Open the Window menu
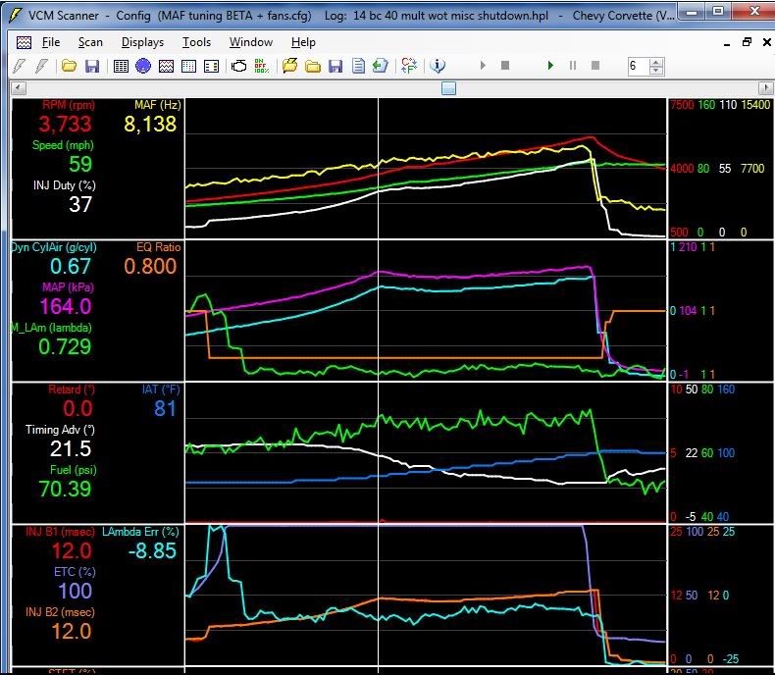 pyautogui.click(x=251, y=42)
